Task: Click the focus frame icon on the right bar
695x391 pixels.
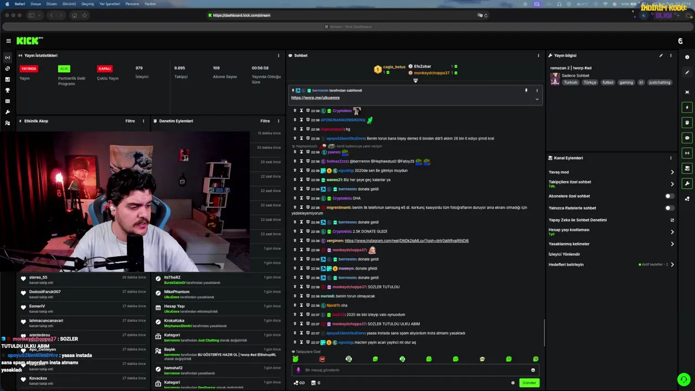Action: tap(687, 92)
